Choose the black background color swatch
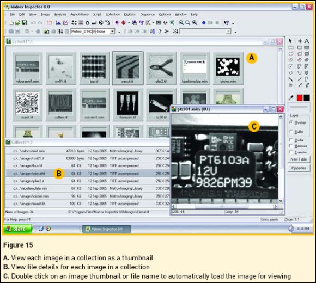 (x=307, y=98)
